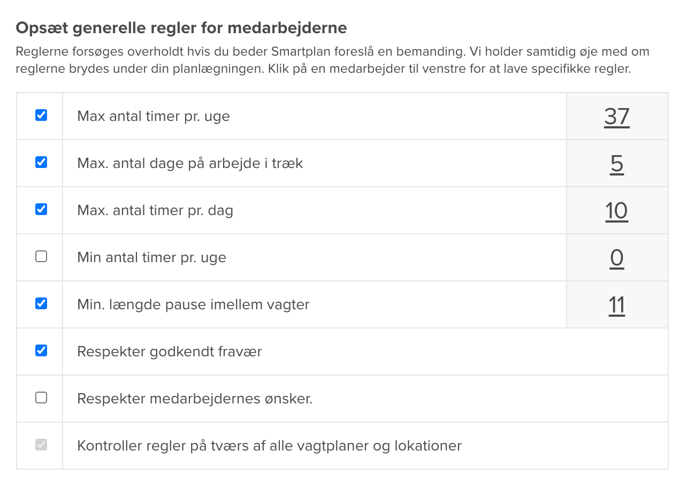The height and width of the screenshot is (489, 687).
Task: Click Max. antal dage på arbejde i træk label
Action: (190, 163)
